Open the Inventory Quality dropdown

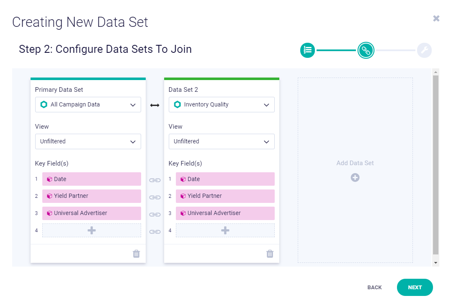(222, 104)
